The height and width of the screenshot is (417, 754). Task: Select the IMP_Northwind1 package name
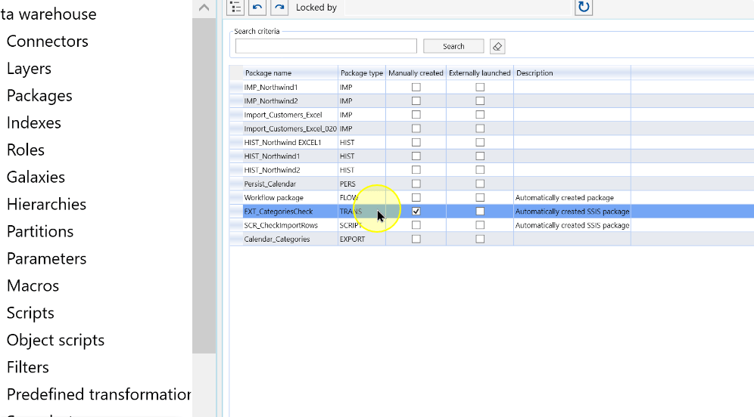[271, 88]
